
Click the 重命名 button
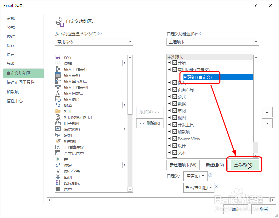[x=245, y=165]
